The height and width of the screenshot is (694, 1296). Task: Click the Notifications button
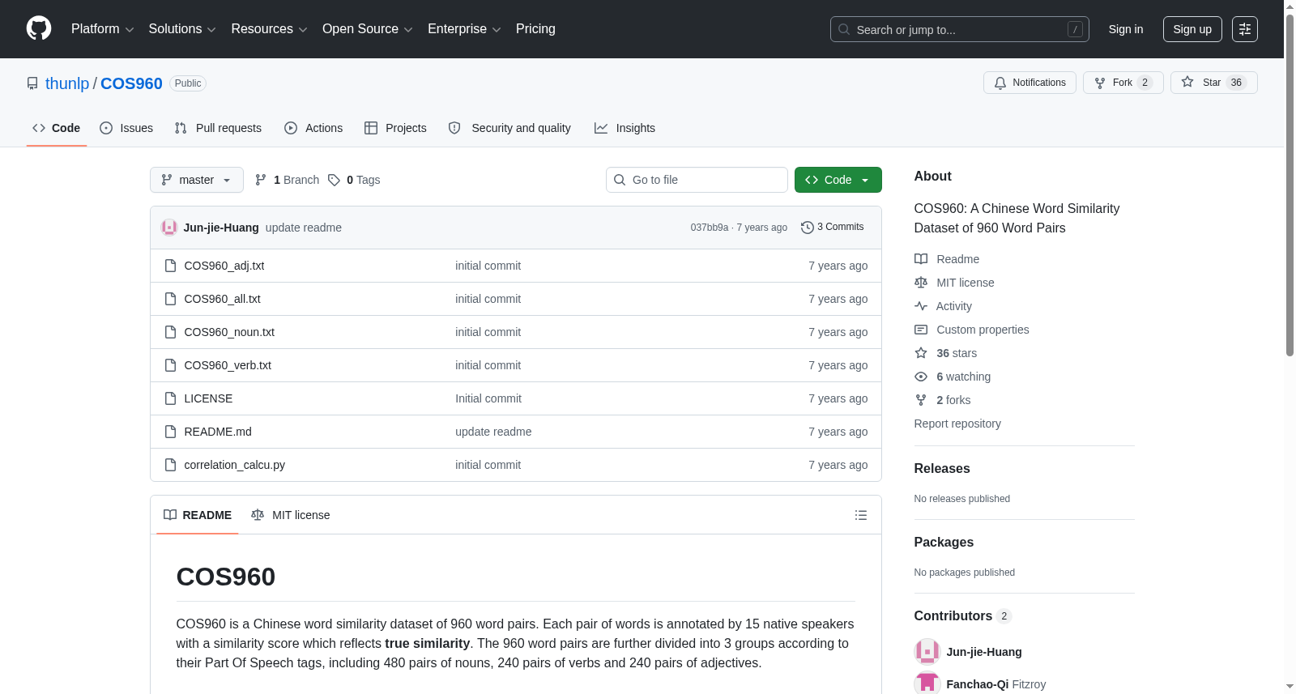click(1030, 83)
